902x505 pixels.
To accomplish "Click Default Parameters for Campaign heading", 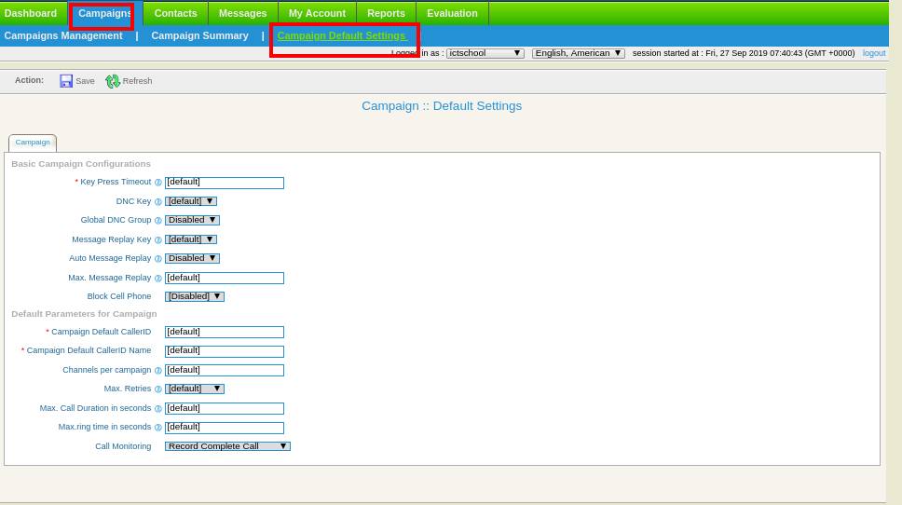I will pyautogui.click(x=84, y=314).
